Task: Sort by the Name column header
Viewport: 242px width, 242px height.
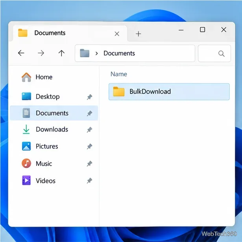Action: (x=119, y=74)
